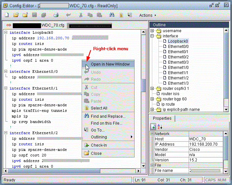Open the Actions dropdown menu
This screenshot has height=185, width=232.
tap(147, 15)
